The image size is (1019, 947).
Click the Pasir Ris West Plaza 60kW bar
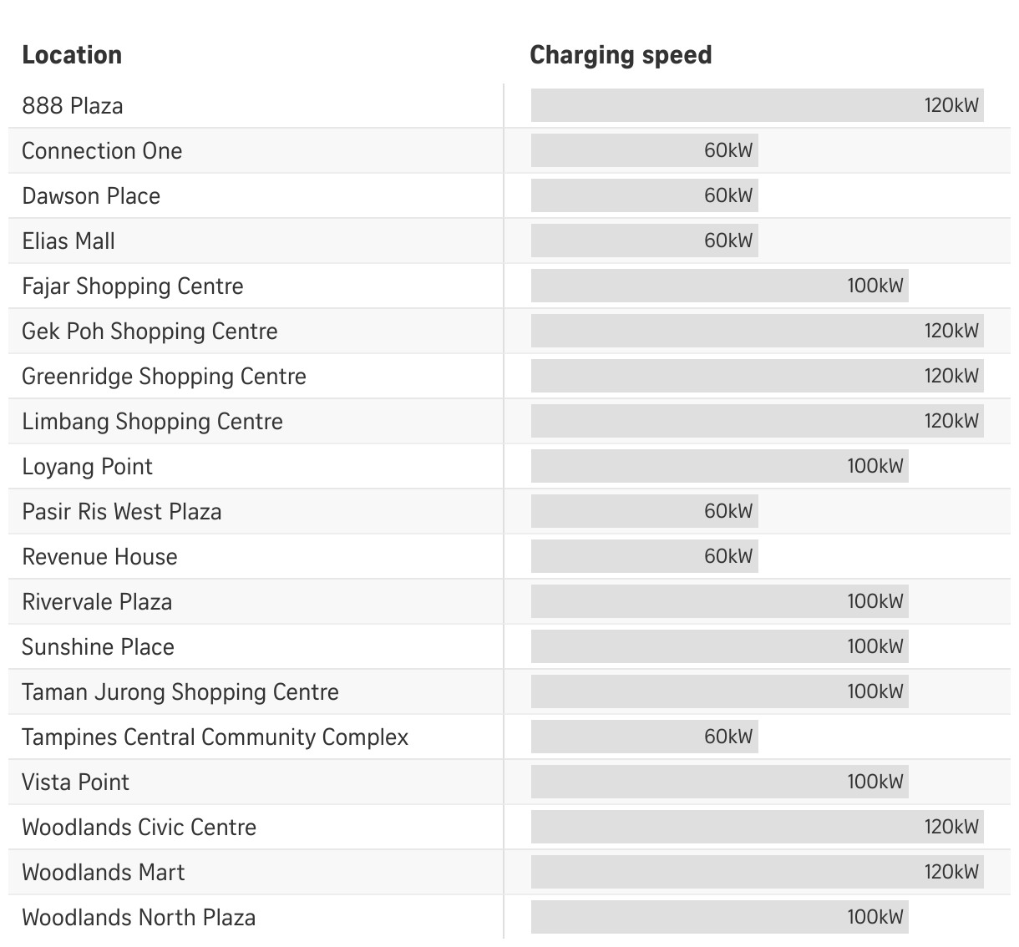tap(644, 511)
